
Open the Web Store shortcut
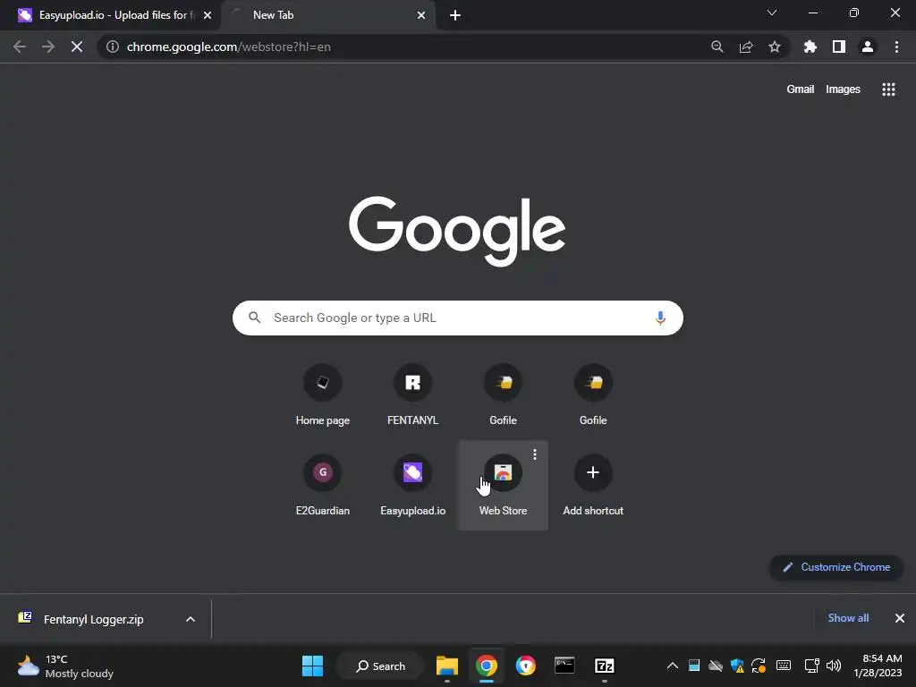tap(503, 486)
